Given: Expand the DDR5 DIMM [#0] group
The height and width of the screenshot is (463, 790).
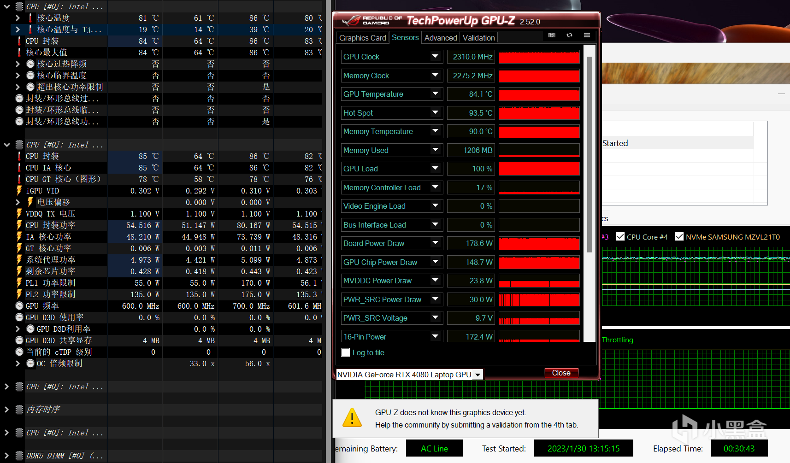Looking at the screenshot, I should [6, 456].
